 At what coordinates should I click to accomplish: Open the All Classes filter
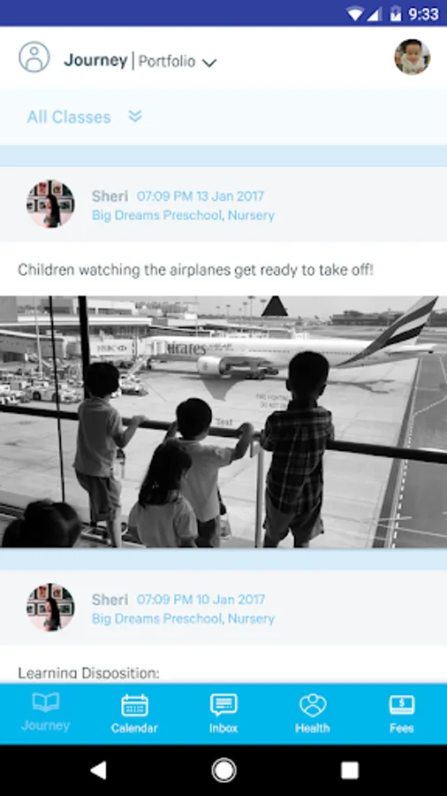[x=69, y=118]
